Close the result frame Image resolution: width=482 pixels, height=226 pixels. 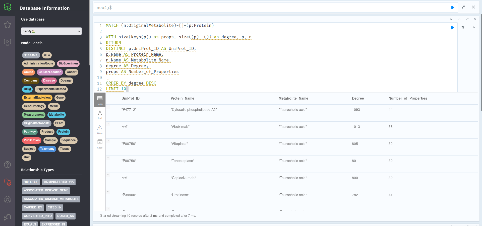click(475, 19)
